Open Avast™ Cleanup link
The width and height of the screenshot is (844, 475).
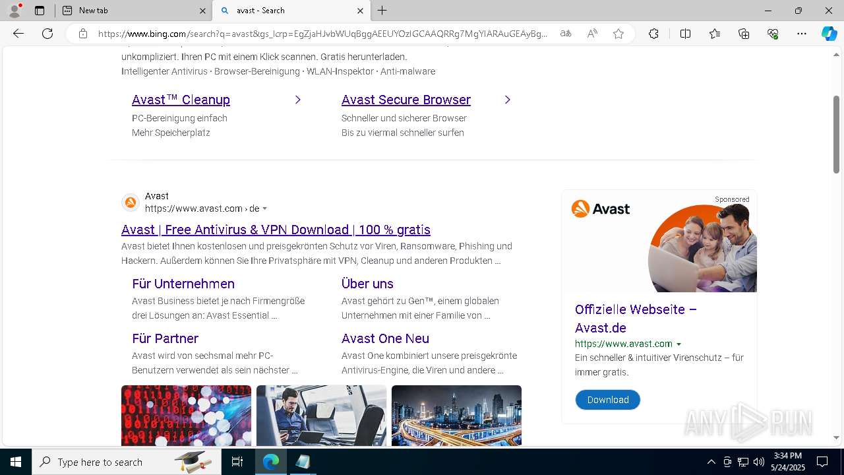(181, 100)
